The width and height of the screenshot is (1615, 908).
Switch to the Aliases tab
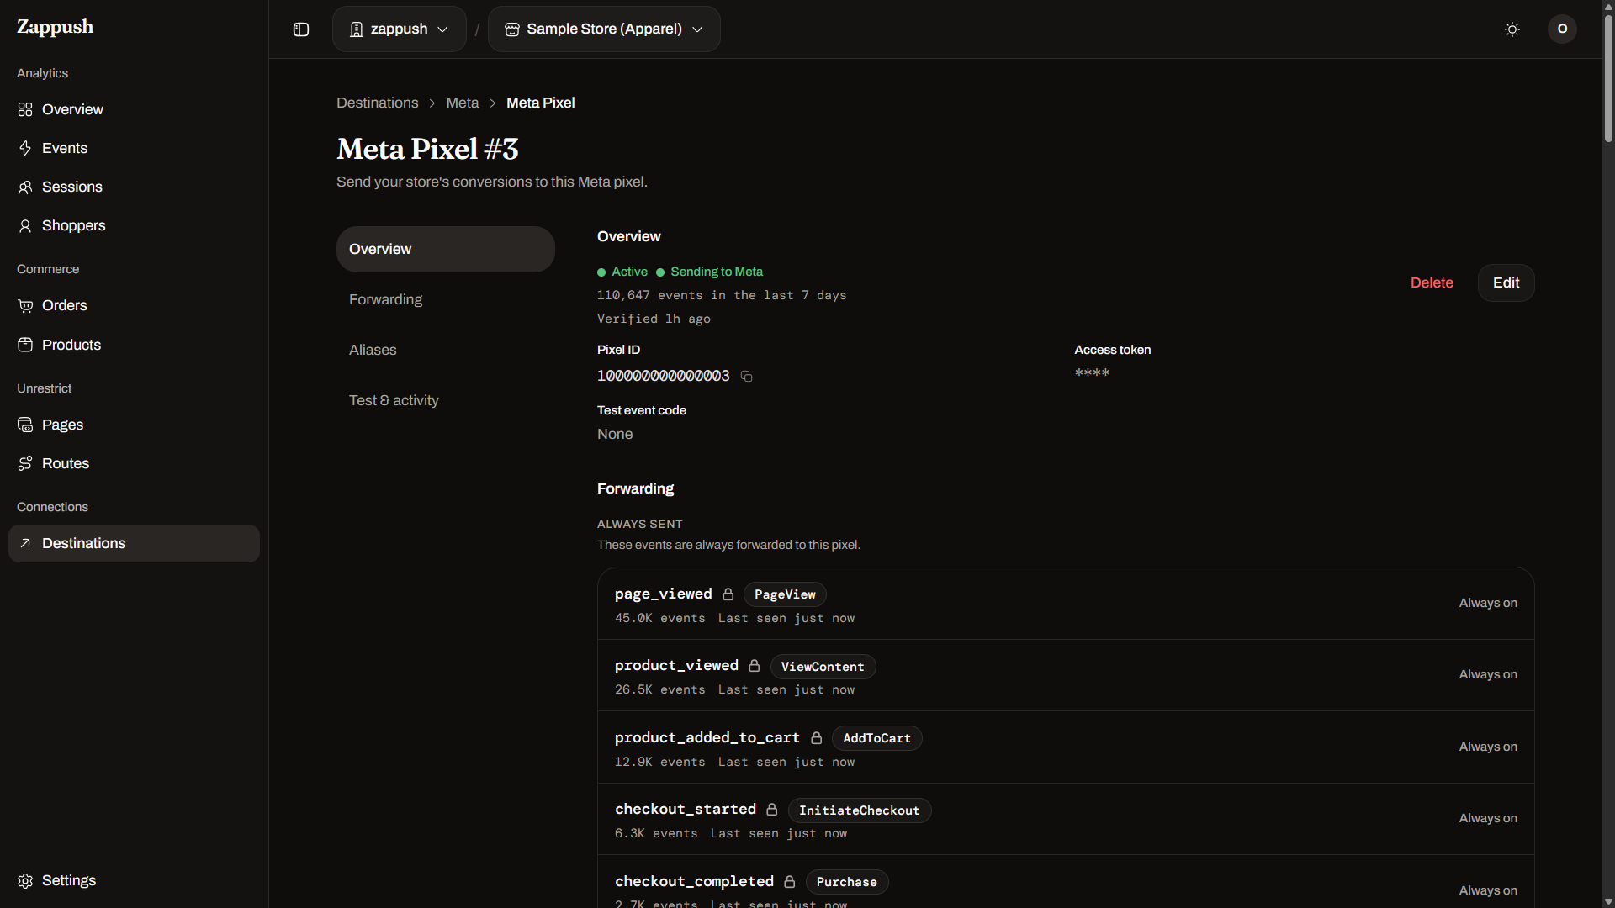(x=446, y=350)
